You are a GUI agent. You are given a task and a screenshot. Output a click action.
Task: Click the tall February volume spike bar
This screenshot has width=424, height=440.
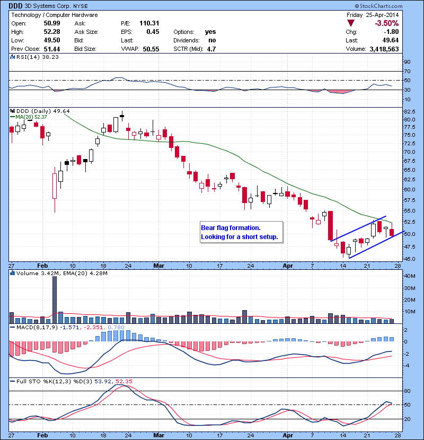[55, 300]
